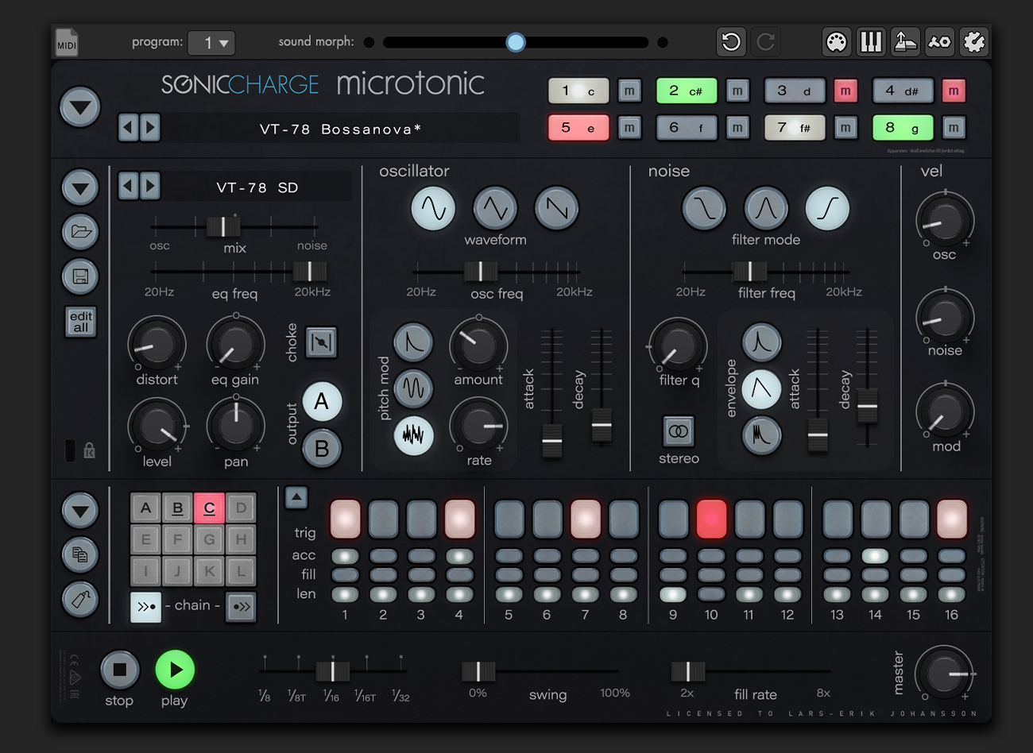The width and height of the screenshot is (1033, 753).
Task: Save drum patch with disk icon
Action: pyautogui.click(x=80, y=276)
